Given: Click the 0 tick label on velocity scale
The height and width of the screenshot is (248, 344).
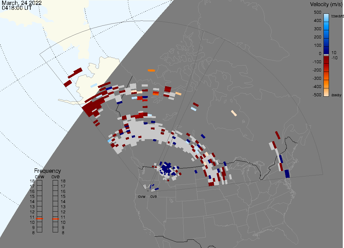Looking at the screenshot, I should [x=320, y=54].
